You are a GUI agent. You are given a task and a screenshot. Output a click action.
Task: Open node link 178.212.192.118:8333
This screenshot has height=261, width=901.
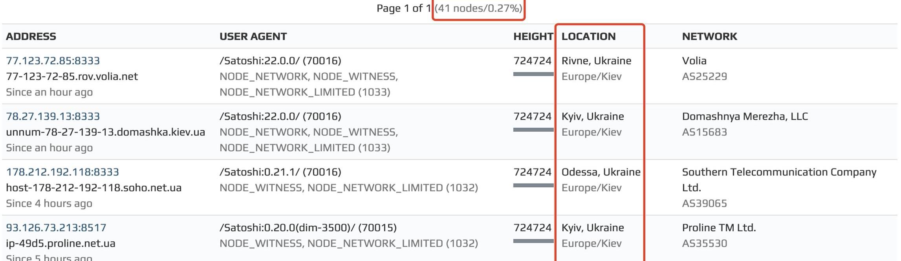point(62,172)
